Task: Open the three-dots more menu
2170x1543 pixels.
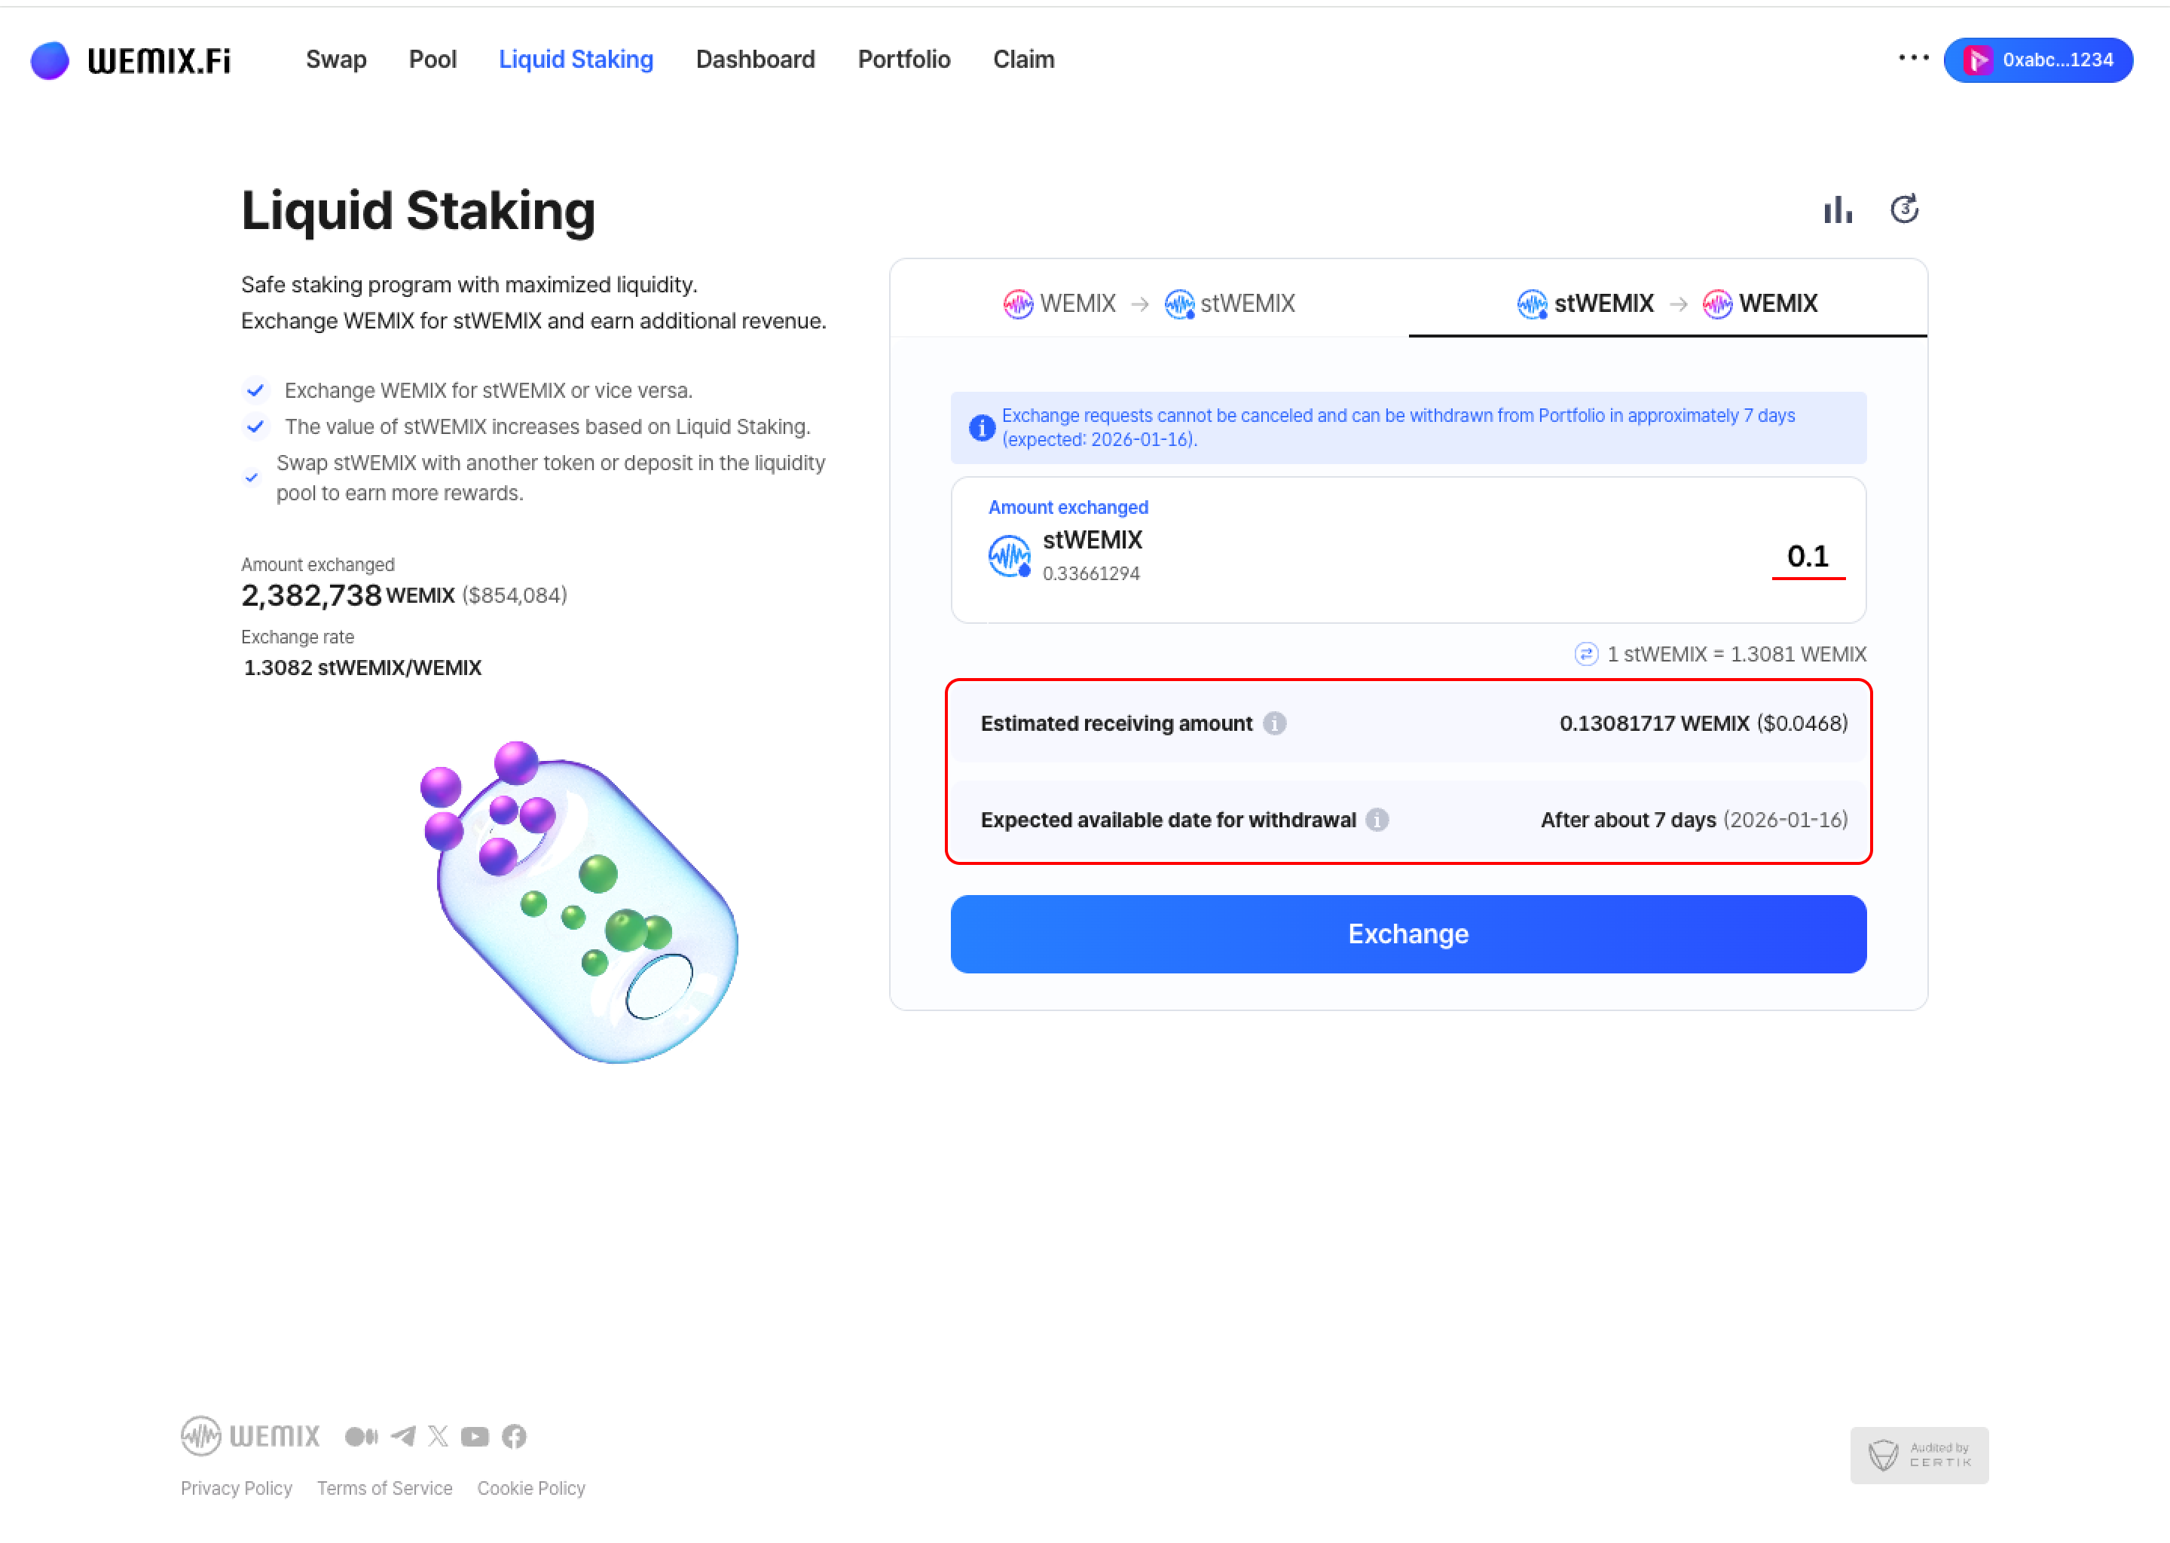Action: [1912, 59]
